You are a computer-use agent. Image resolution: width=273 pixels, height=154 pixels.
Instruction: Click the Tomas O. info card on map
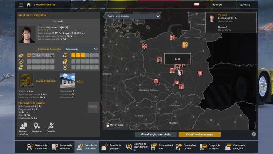point(231,22)
